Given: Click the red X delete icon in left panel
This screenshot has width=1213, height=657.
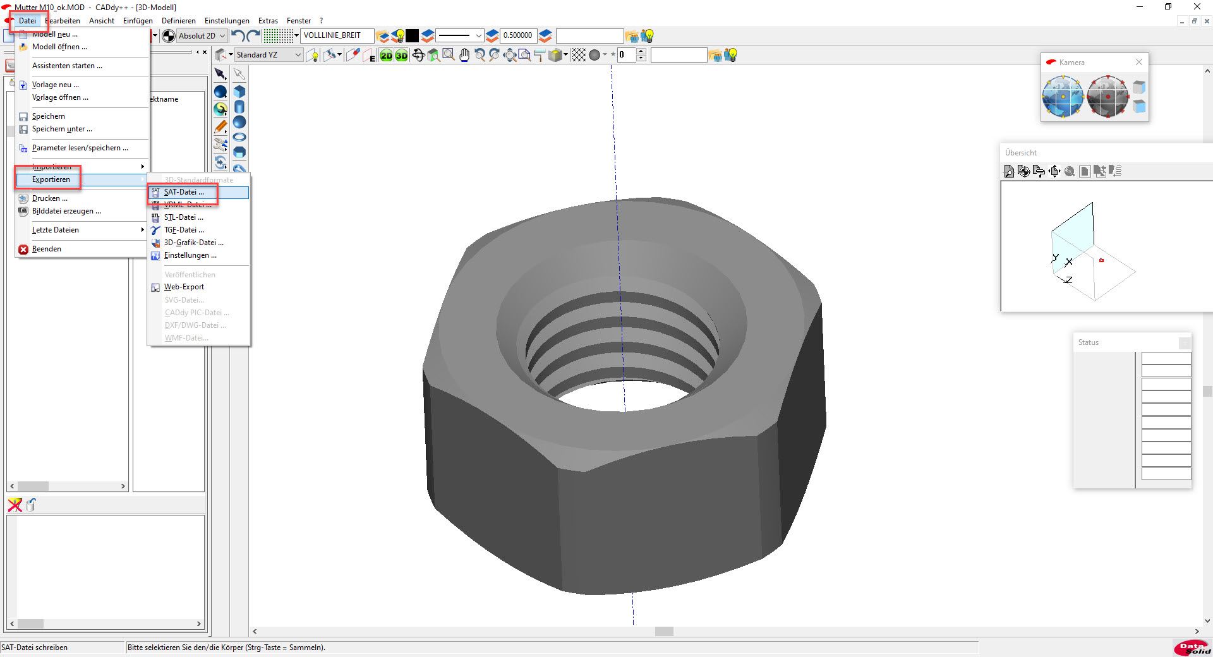Looking at the screenshot, I should pyautogui.click(x=15, y=504).
